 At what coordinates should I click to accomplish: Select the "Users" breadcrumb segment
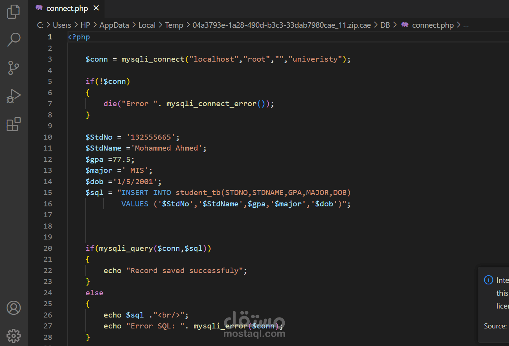pyautogui.click(x=62, y=25)
